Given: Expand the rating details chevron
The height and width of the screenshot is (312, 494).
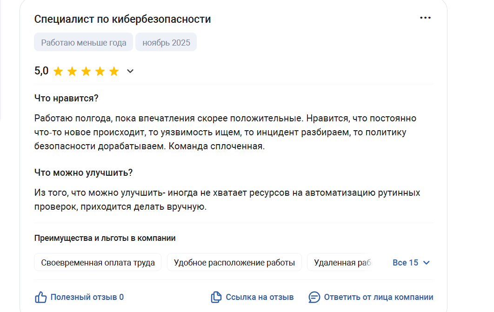Looking at the screenshot, I should 131,72.
